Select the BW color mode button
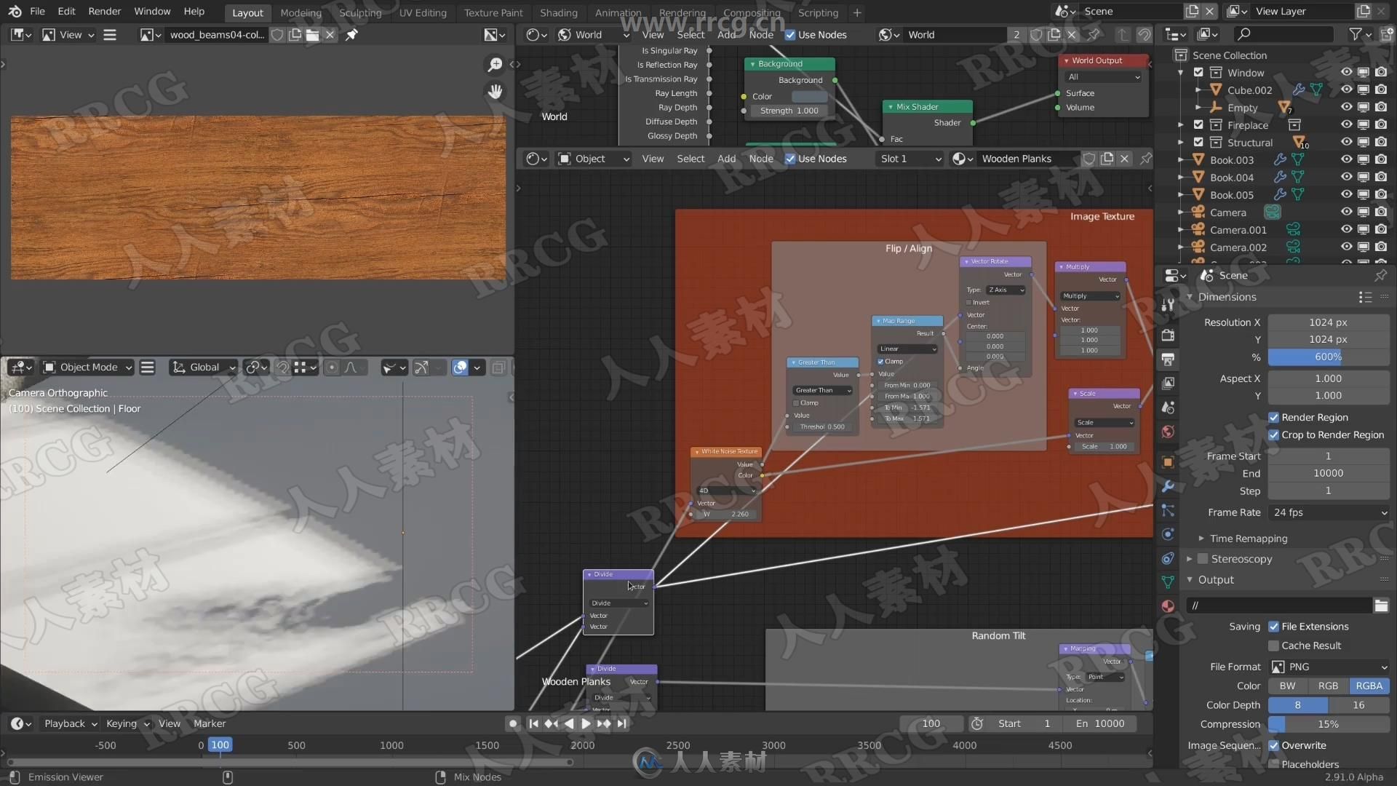 point(1287,686)
